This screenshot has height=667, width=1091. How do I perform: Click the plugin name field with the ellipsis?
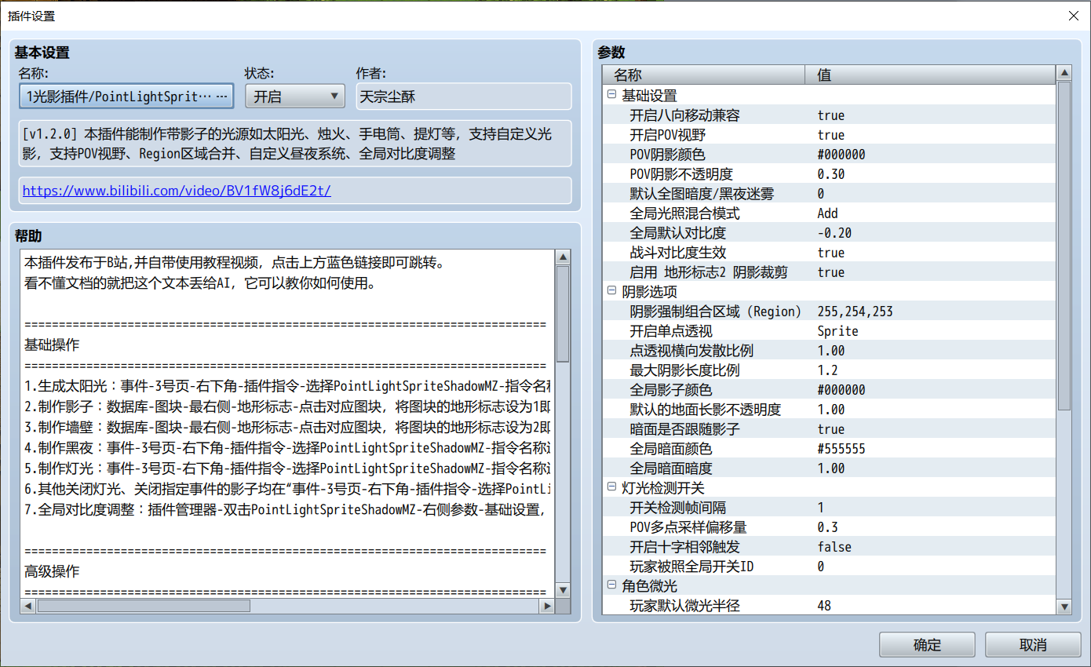[x=126, y=96]
